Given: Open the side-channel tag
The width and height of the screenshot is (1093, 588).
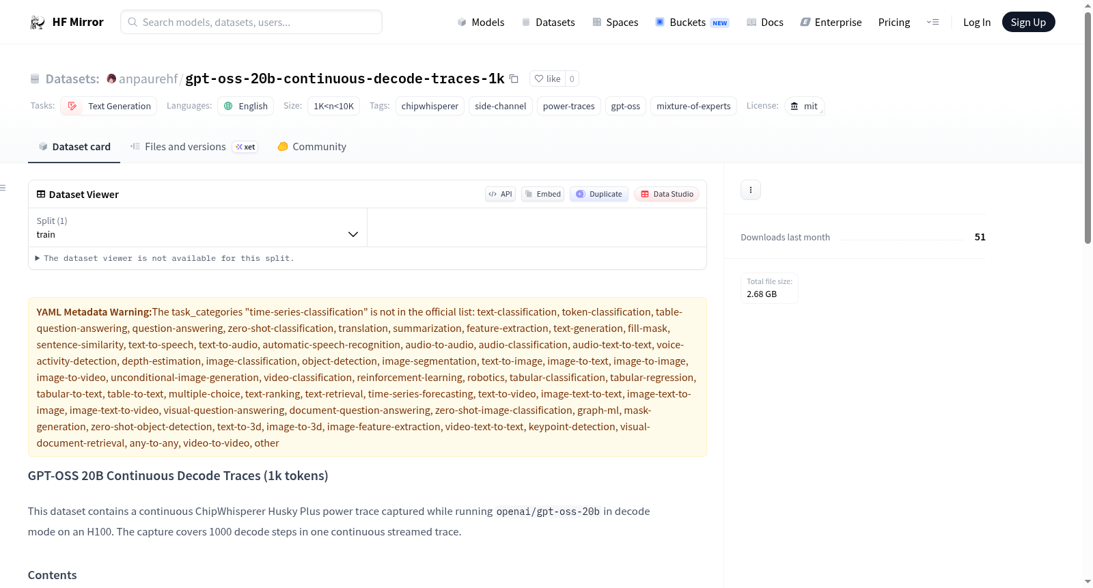Looking at the screenshot, I should point(501,106).
